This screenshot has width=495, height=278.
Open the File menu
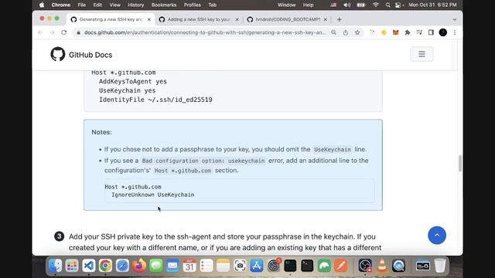[x=82, y=5]
